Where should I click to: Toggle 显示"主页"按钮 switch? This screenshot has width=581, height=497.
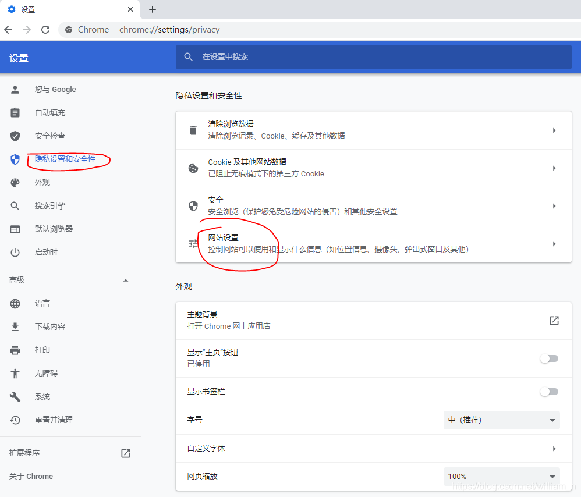549,358
